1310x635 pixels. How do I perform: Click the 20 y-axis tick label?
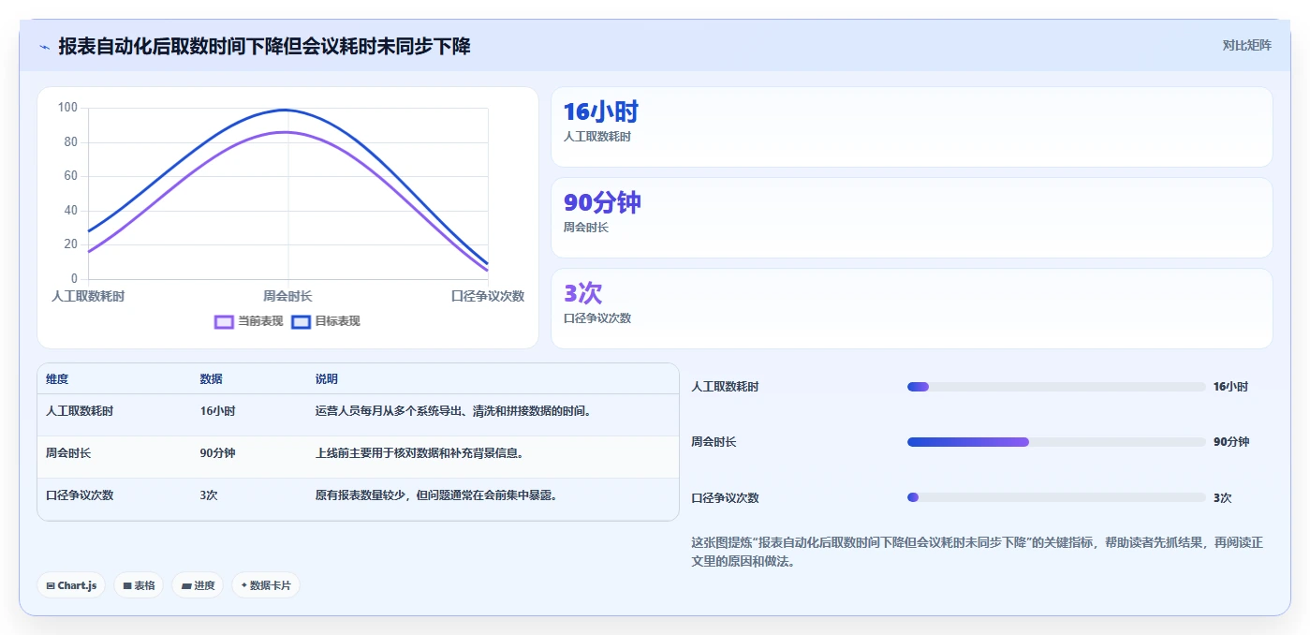click(x=71, y=244)
